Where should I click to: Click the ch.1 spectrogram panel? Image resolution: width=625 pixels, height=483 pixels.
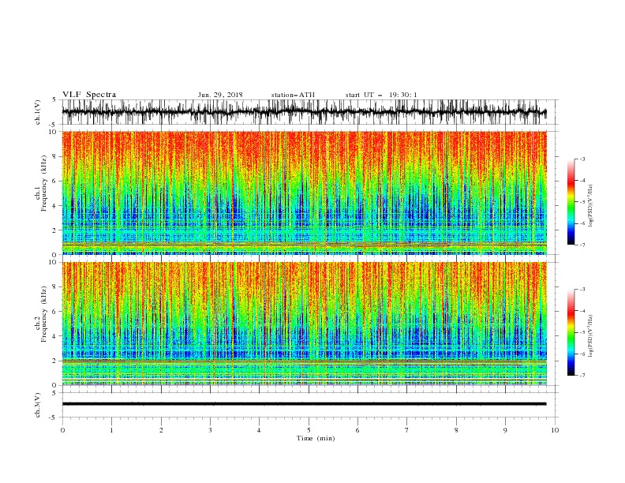coord(304,193)
